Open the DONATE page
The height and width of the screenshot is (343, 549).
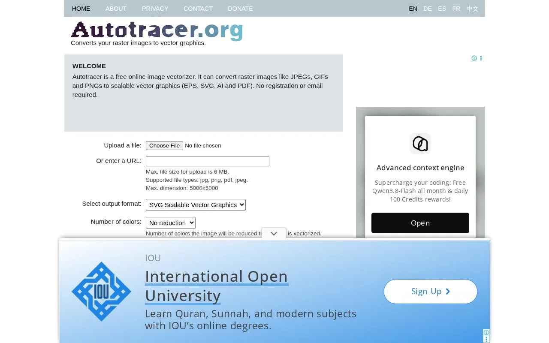click(x=240, y=9)
